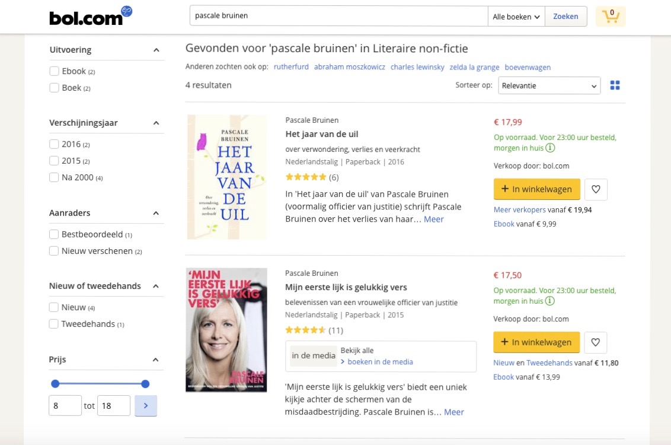The image size is (671, 445).
Task: Open 'Het jaar van de uil' cover thumbnail
Action: (226, 177)
